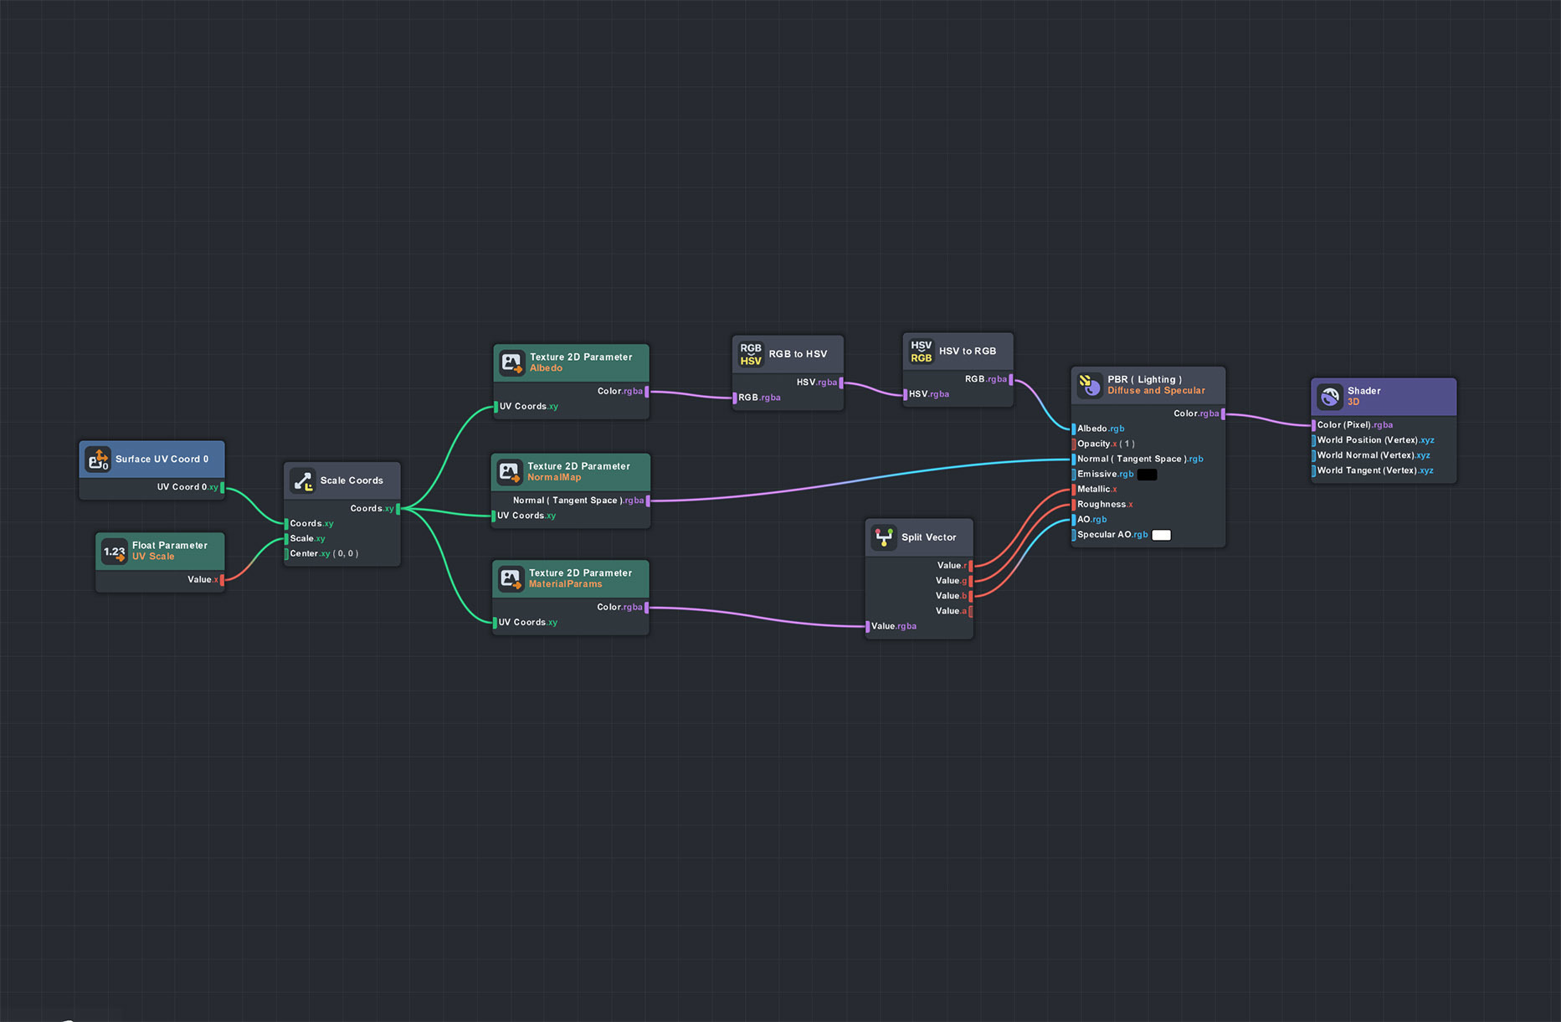
Task: Select the Float Parameter 1.23 icon
Action: coord(114,552)
